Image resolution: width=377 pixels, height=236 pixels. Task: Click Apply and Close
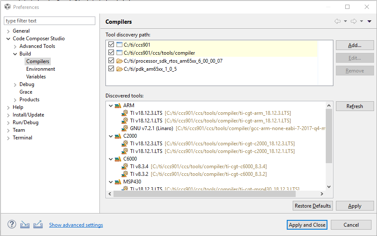point(307,225)
